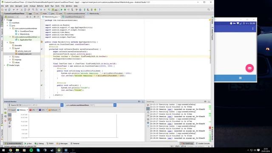The width and height of the screenshot is (272, 153).
Task: Select CountDownTimer class in project tree
Action: [x=26, y=31]
